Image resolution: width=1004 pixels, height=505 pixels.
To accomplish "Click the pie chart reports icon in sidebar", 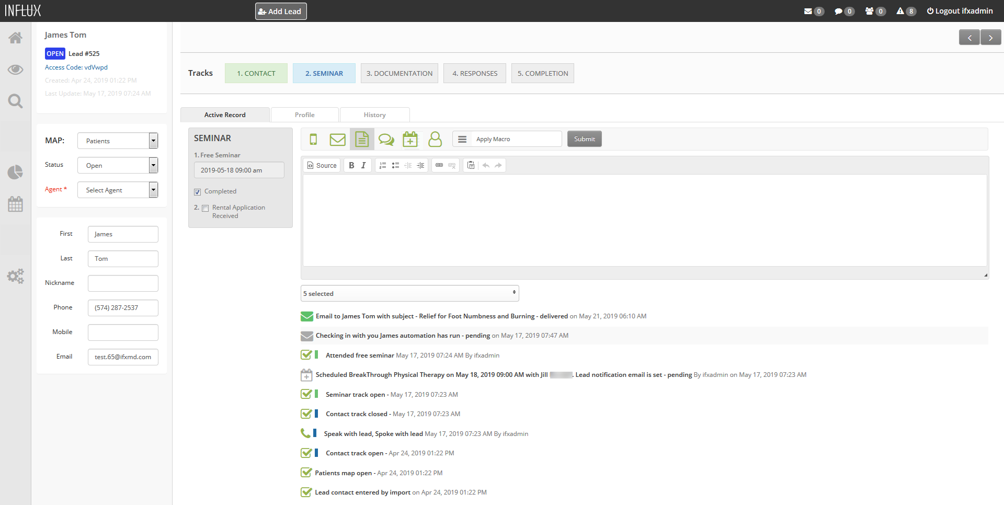I will tap(15, 172).
